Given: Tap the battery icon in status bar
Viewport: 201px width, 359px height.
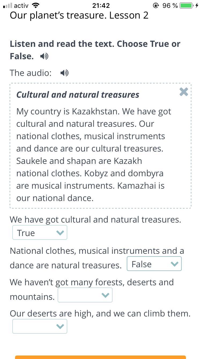Looking at the screenshot, I should [187, 5].
